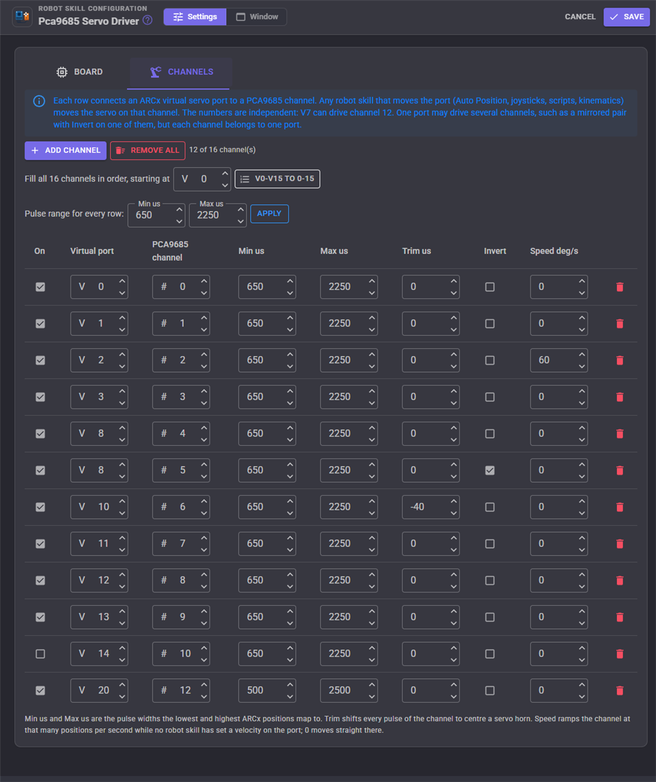Screen dimensions: 656x782
Task: Delete the row for virtual port V12
Action: click(x=619, y=580)
